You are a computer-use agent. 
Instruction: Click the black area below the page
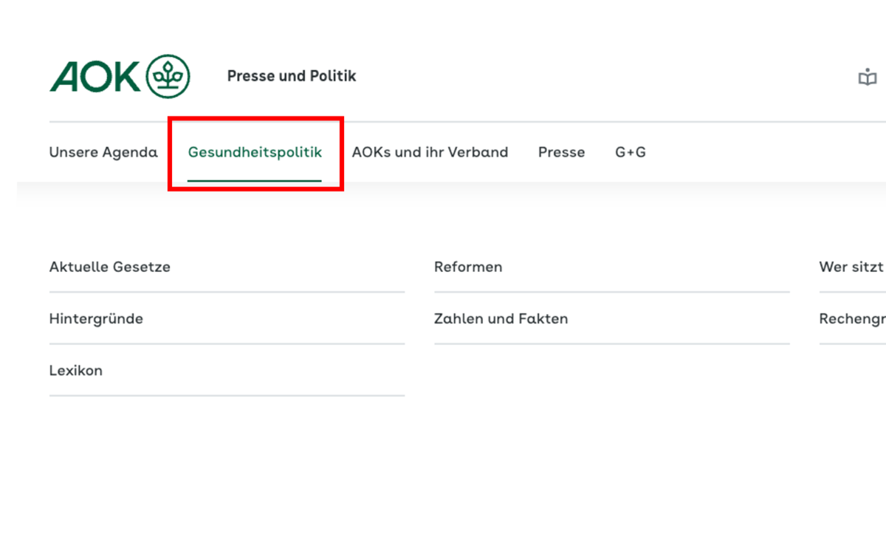coord(443,511)
